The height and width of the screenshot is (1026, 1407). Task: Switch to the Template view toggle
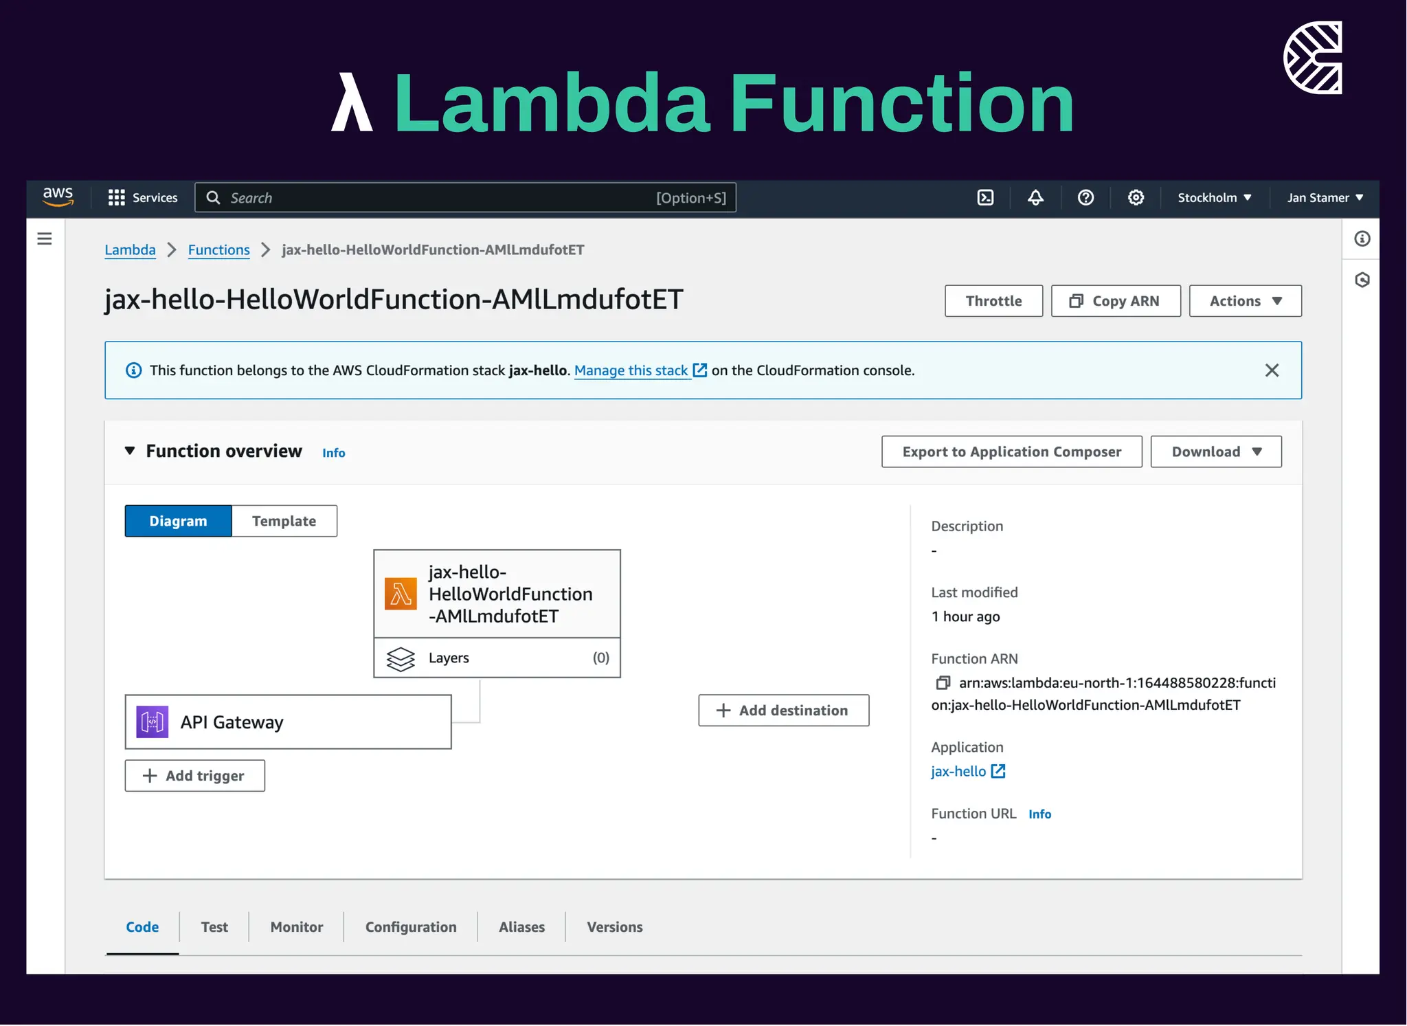tap(284, 521)
